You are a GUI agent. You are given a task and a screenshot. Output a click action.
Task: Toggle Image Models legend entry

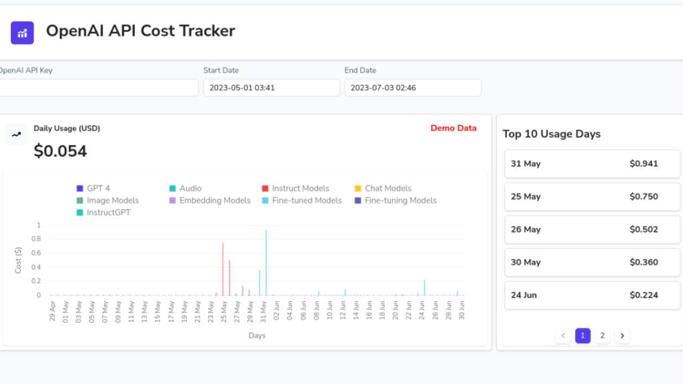[107, 201]
